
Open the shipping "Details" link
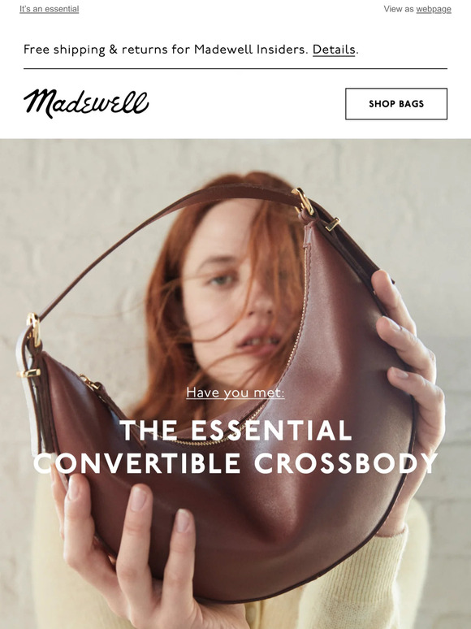[334, 50]
